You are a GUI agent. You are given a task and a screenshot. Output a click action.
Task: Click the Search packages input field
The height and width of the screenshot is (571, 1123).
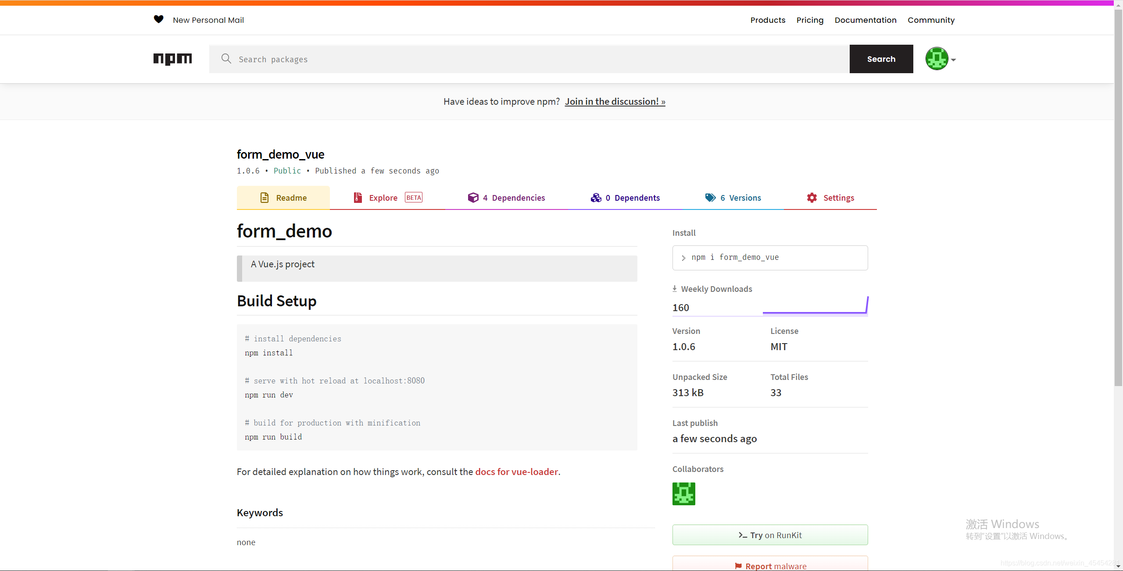[x=526, y=59]
